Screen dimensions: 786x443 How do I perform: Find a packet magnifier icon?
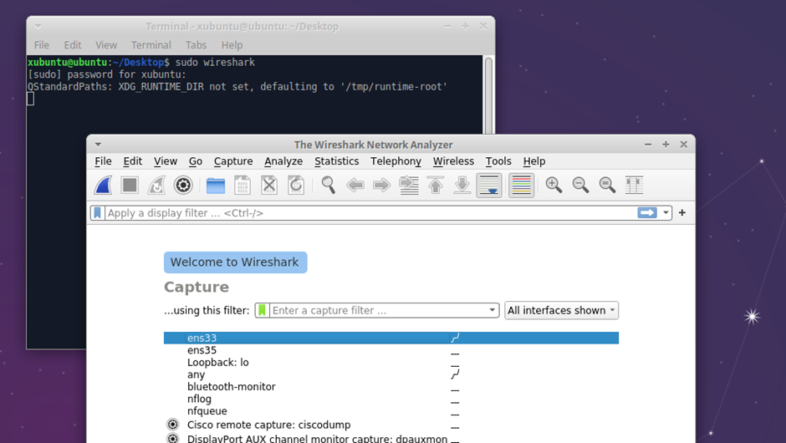pos(329,185)
